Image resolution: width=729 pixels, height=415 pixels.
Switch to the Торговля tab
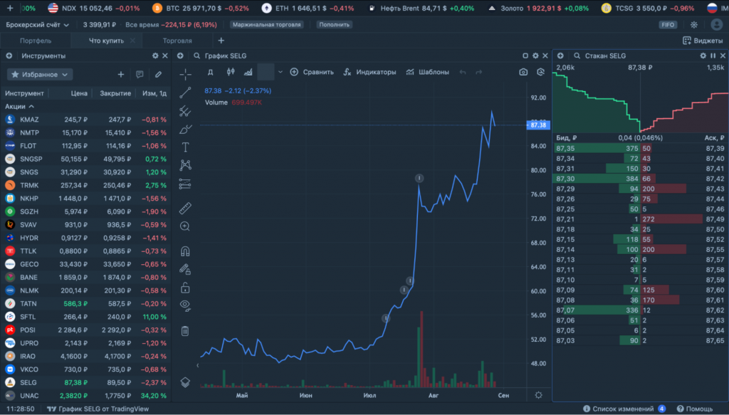177,41
